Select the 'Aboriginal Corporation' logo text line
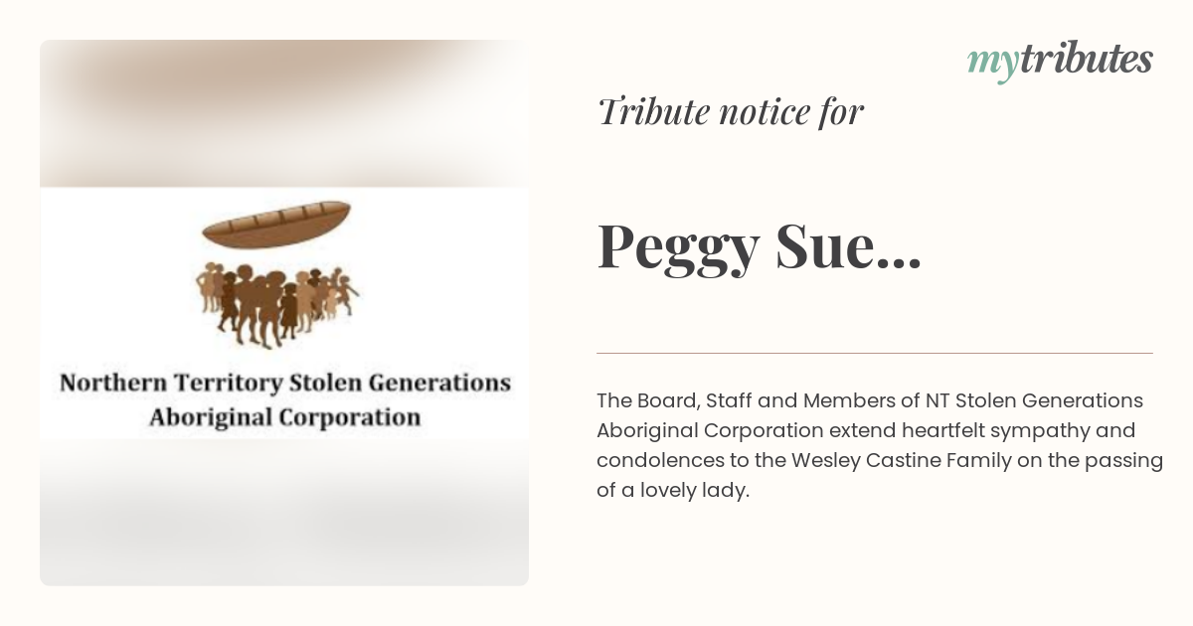Viewport: 1193px width, 626px height. point(284,416)
